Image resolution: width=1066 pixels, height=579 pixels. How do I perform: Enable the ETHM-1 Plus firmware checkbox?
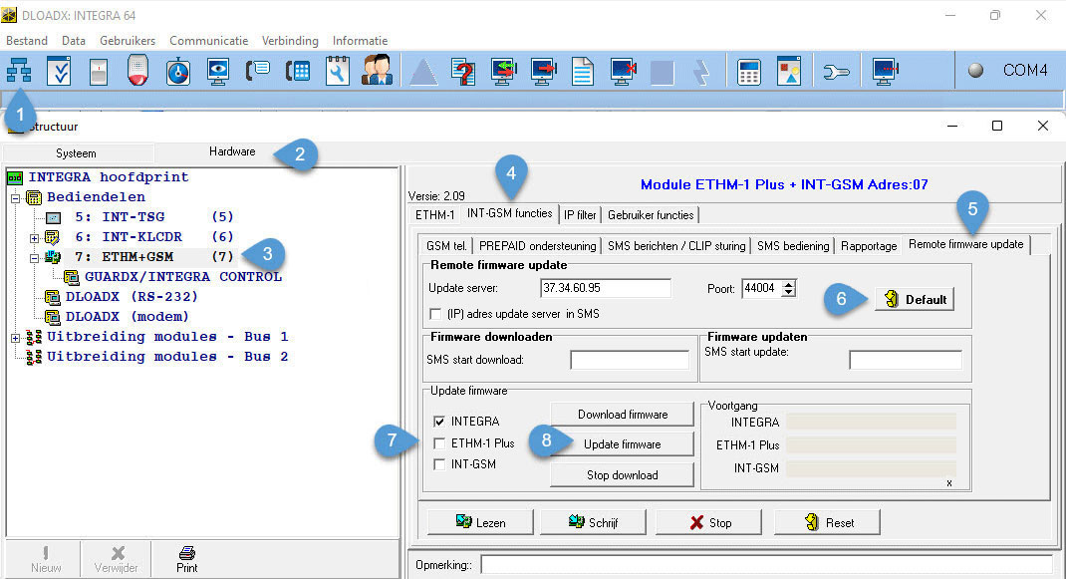click(x=439, y=443)
